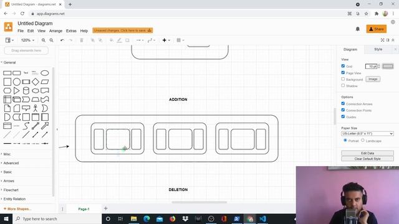This screenshot has height=224, width=399.
Task: Click the zoom out magnifier icon
Action: coord(51,40)
